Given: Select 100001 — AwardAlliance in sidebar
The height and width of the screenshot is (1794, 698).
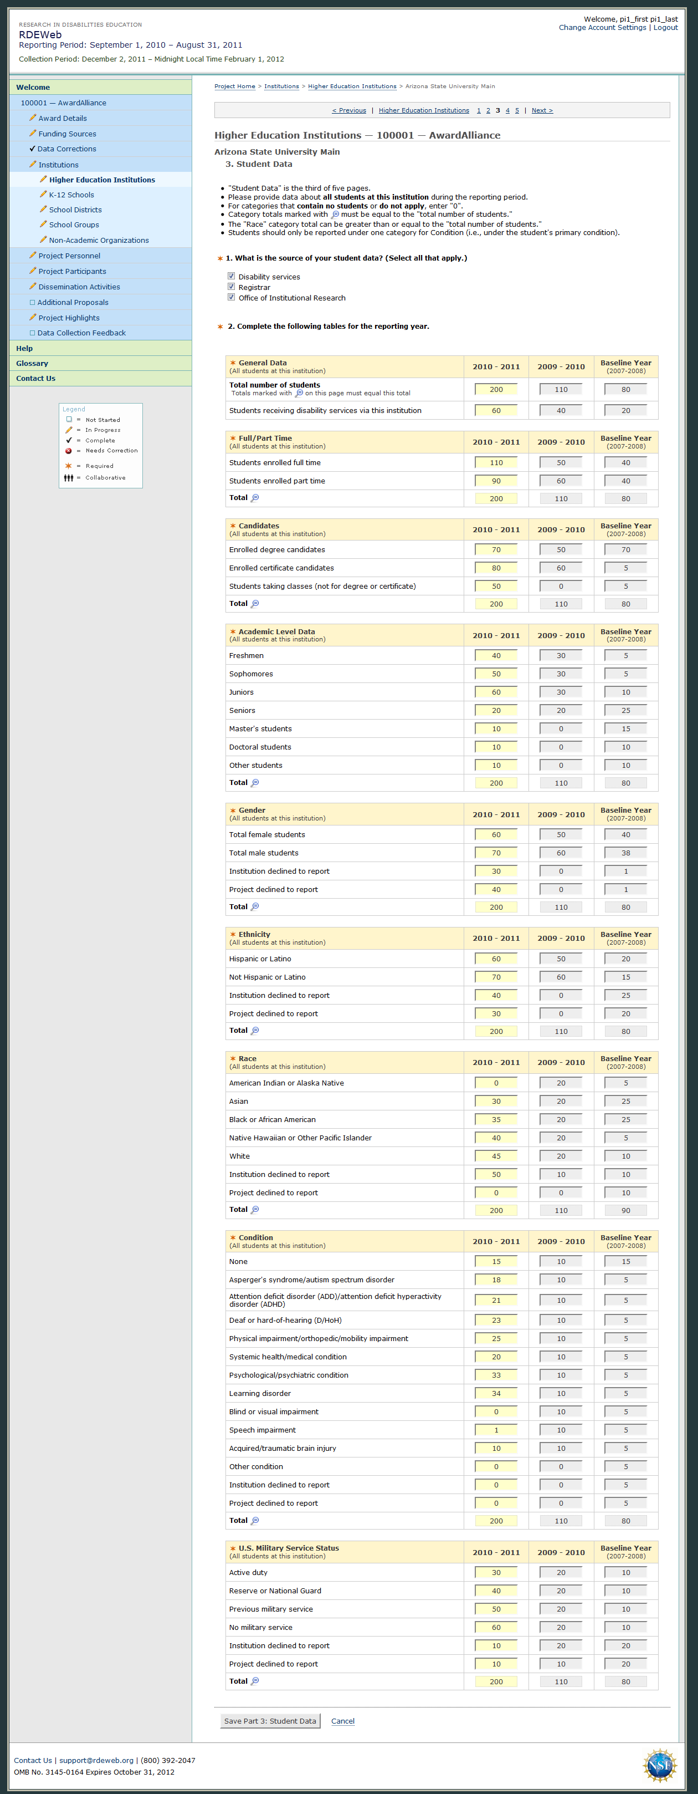Looking at the screenshot, I should click(x=63, y=103).
